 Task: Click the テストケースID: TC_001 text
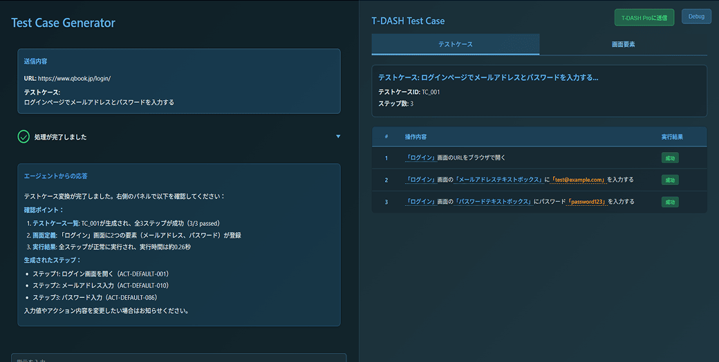(x=409, y=92)
